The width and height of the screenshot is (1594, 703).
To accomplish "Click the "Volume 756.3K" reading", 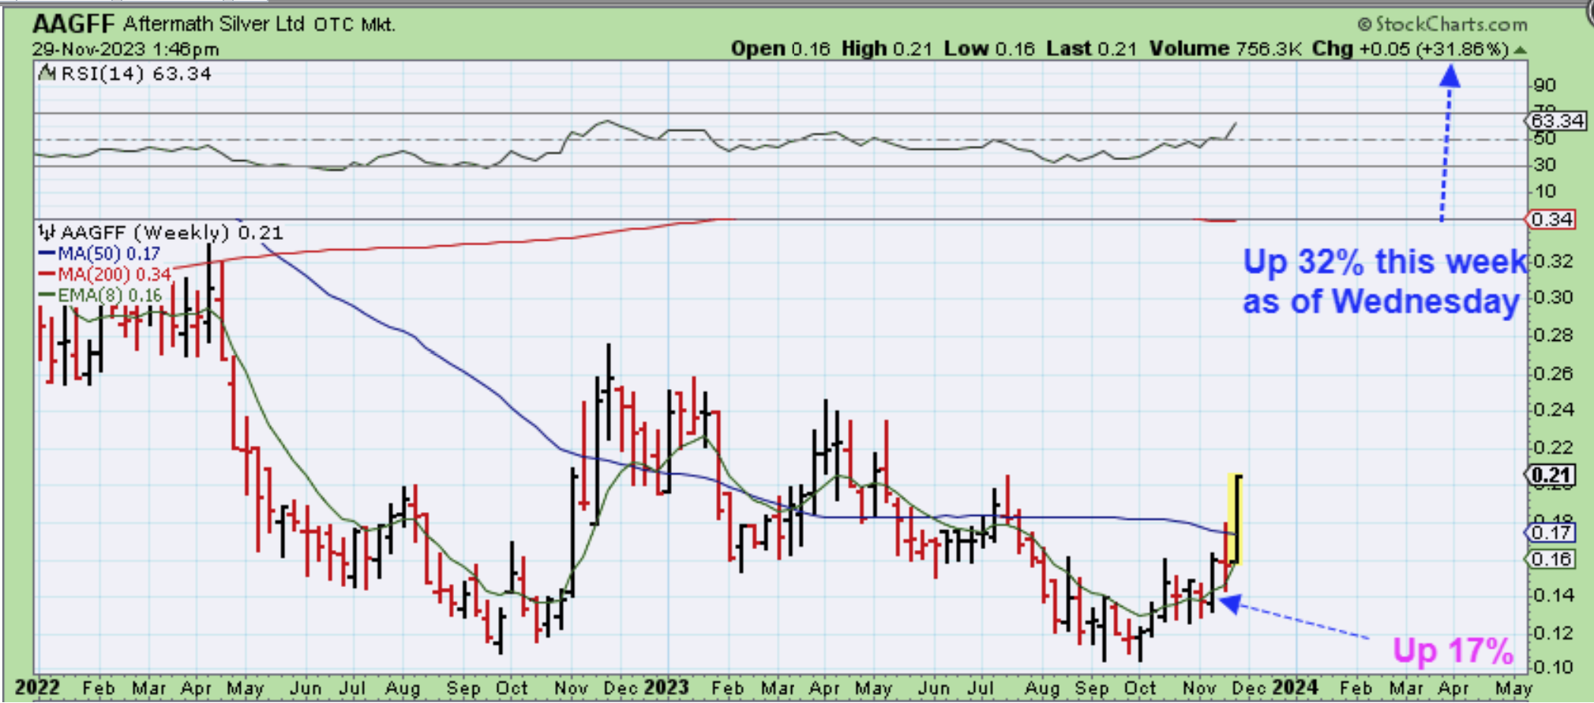I will click(x=1225, y=49).
